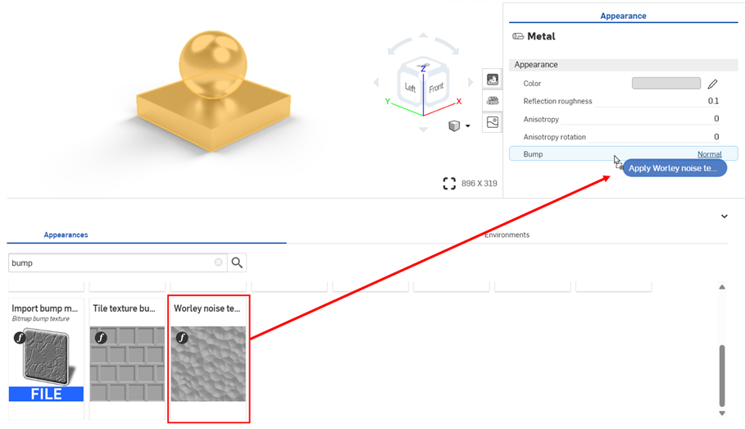Click function badge on Worley noise thumbnail
Image resolution: width=745 pixels, height=429 pixels.
[x=182, y=338]
